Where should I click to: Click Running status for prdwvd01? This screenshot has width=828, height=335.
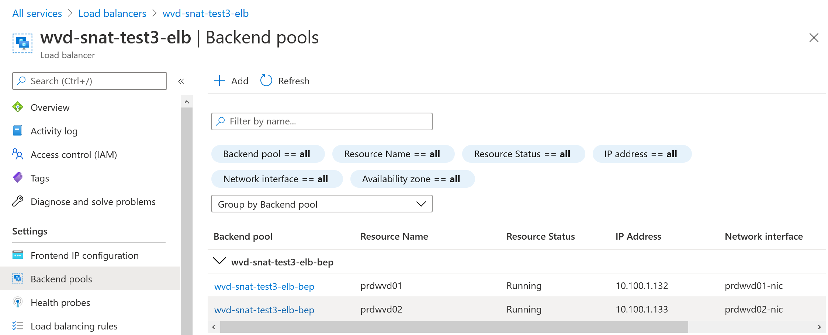point(524,286)
